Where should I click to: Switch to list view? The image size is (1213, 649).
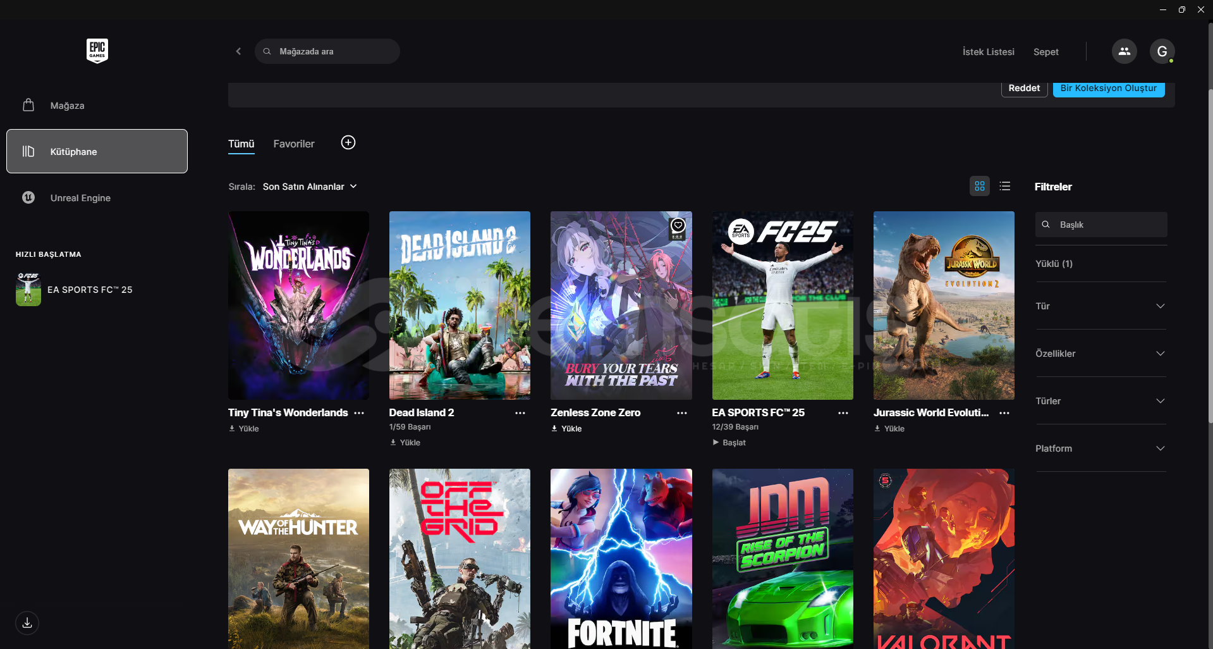coord(1005,186)
